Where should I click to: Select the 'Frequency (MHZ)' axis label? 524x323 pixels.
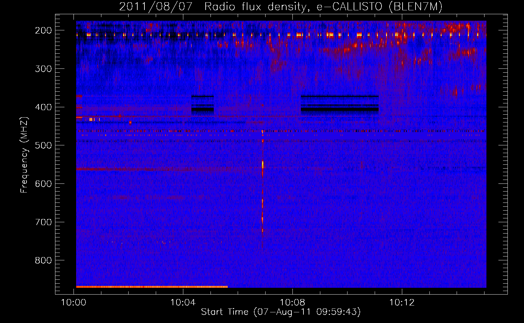[x=24, y=155]
